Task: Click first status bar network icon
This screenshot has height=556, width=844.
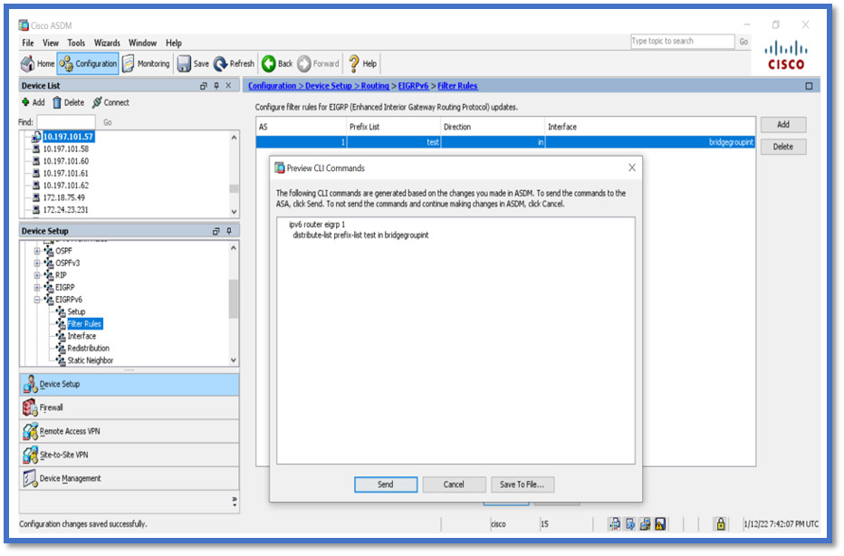Action: click(x=614, y=523)
